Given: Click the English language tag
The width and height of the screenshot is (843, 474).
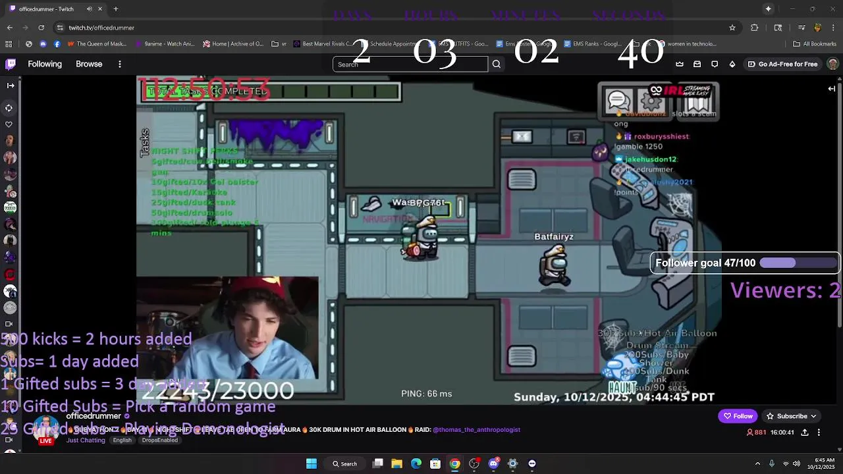Looking at the screenshot, I should click(x=122, y=440).
